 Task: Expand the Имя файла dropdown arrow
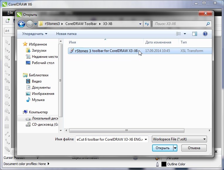point(146,139)
